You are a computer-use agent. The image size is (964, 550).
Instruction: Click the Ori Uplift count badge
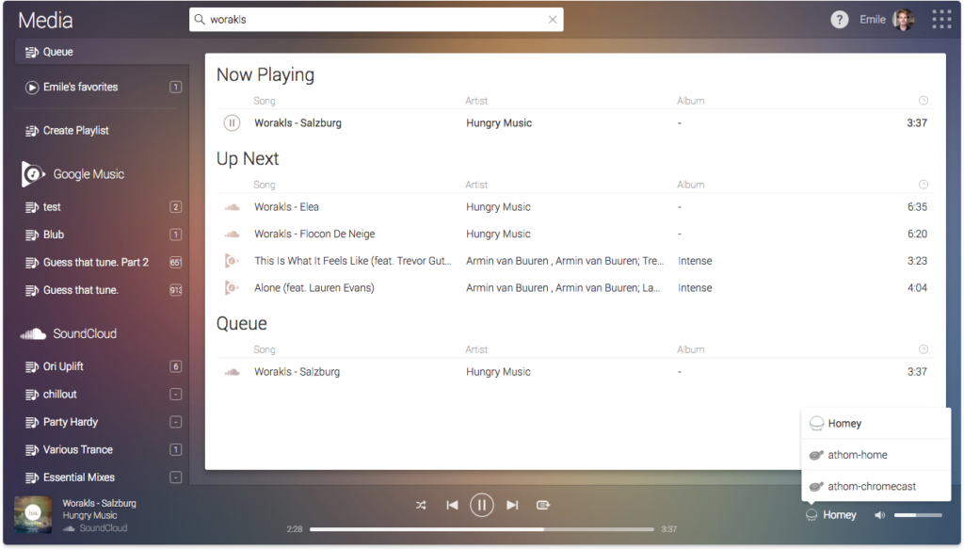click(x=176, y=366)
